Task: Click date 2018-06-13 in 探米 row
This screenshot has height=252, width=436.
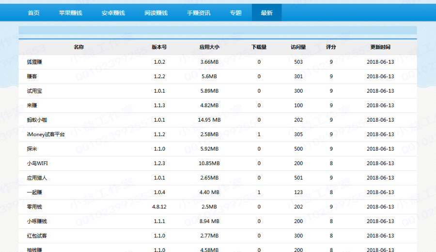Action: (x=380, y=149)
